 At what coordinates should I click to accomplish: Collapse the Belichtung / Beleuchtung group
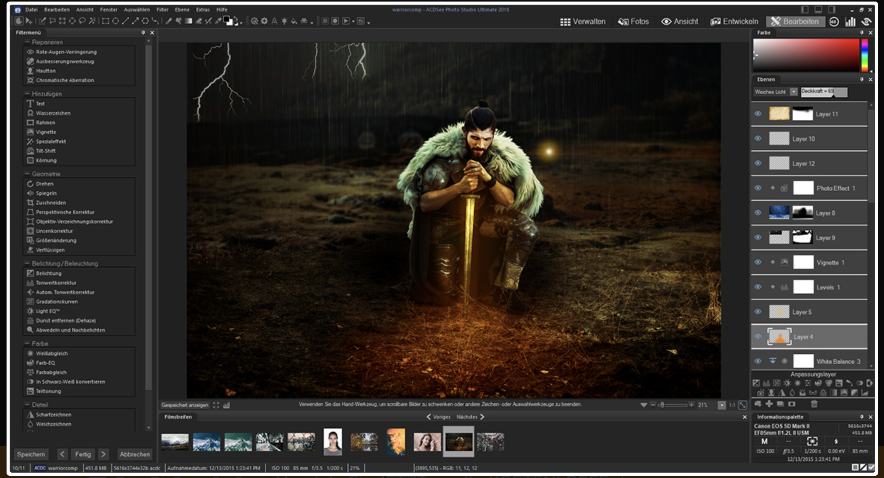pos(27,263)
